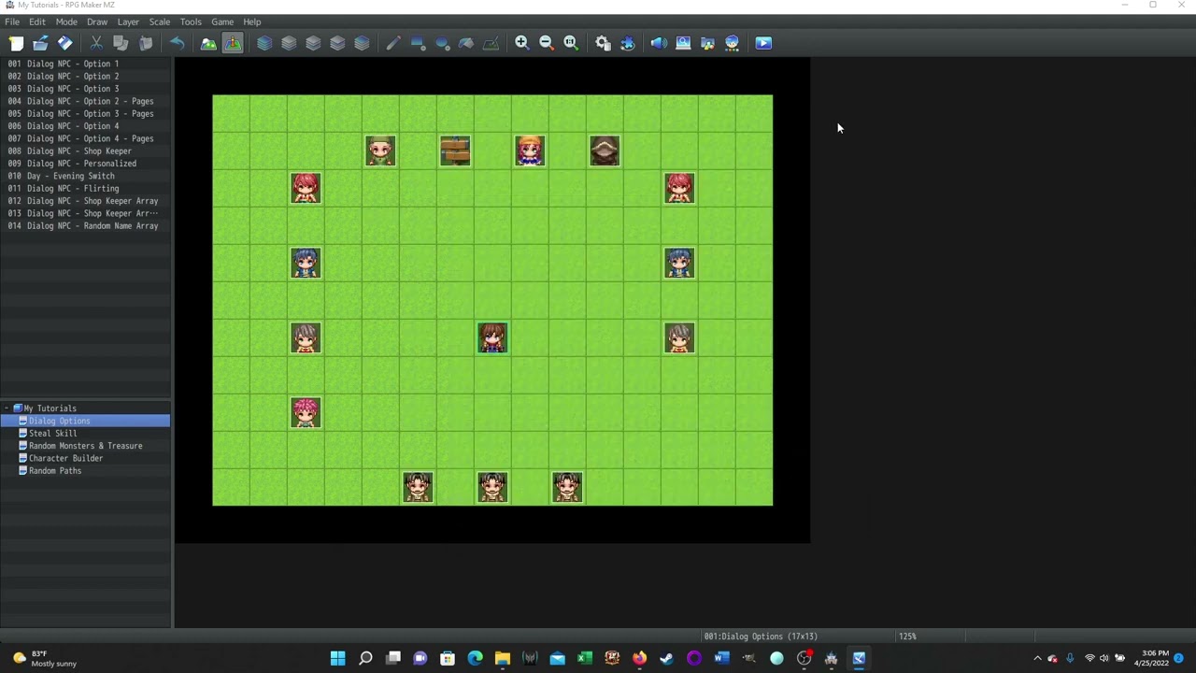Image resolution: width=1196 pixels, height=673 pixels.
Task: Select event 002 Dialog NPC - Option 2
Action: [85, 77]
